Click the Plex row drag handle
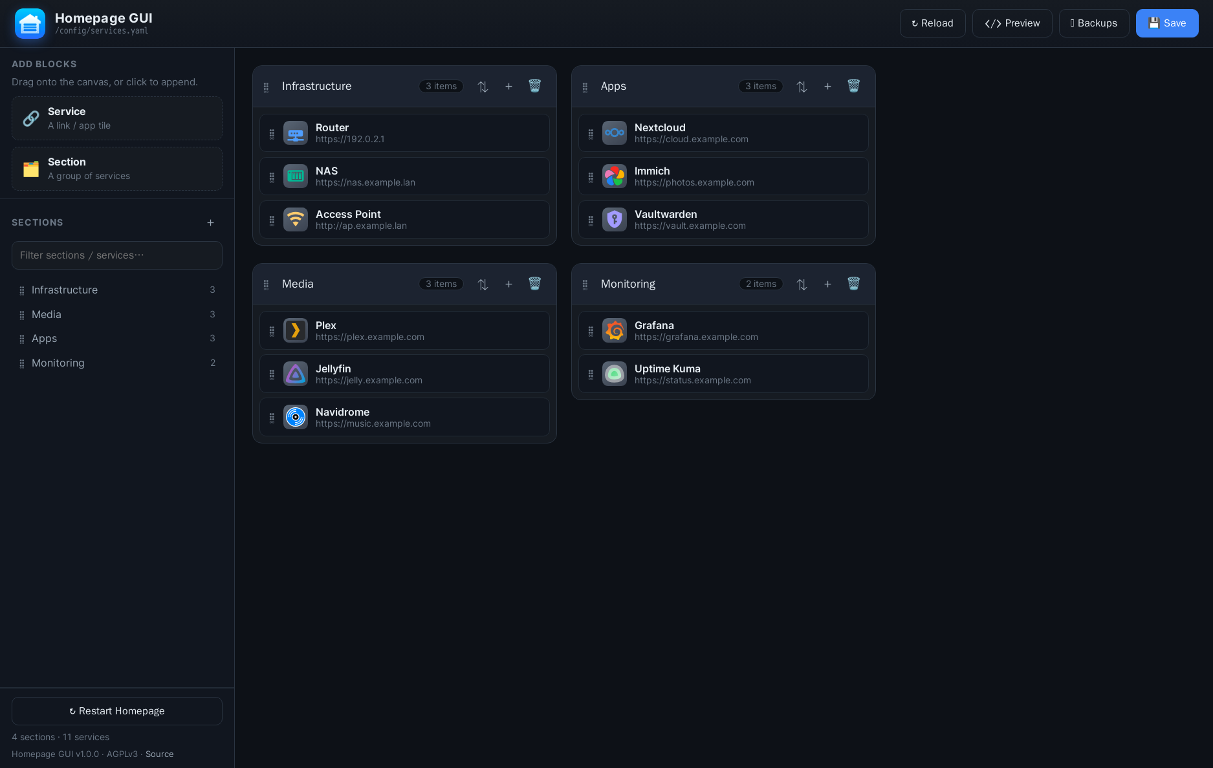Viewport: 1213px width, 768px height. [272, 332]
